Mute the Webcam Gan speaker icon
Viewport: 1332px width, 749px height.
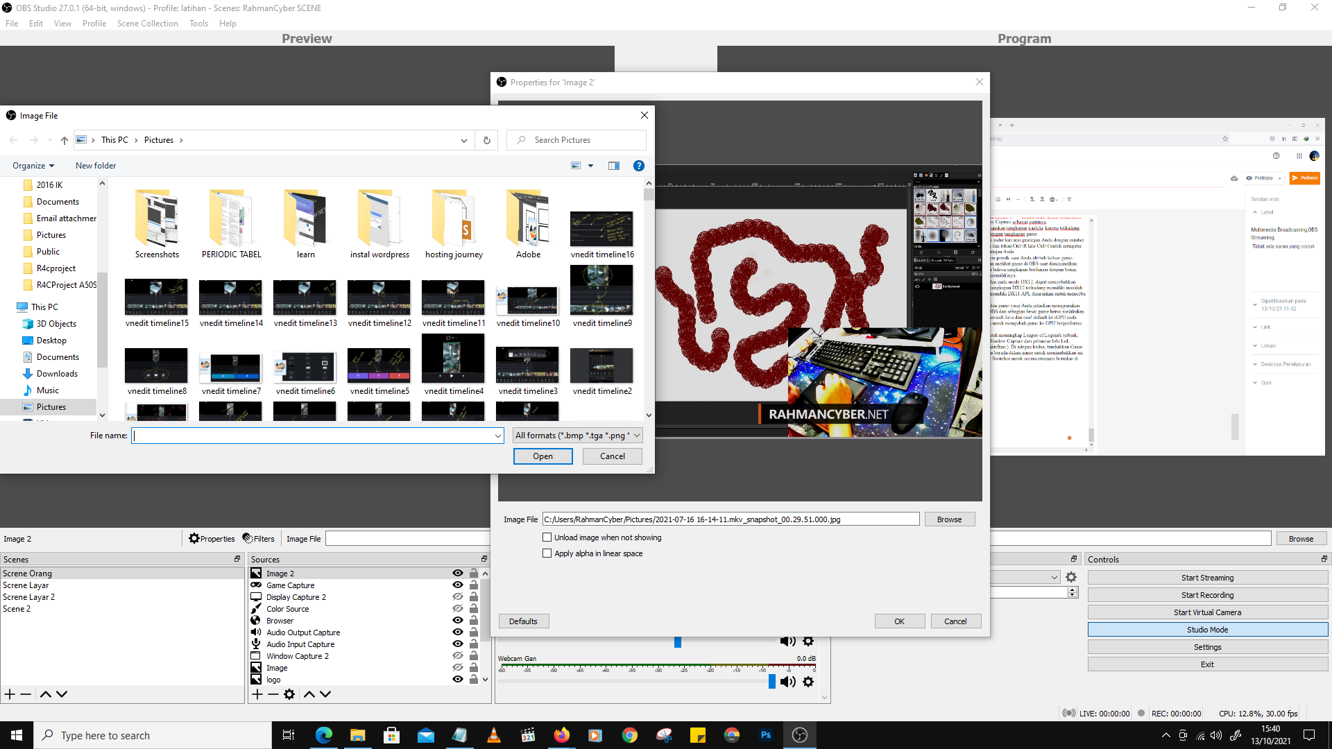(788, 682)
